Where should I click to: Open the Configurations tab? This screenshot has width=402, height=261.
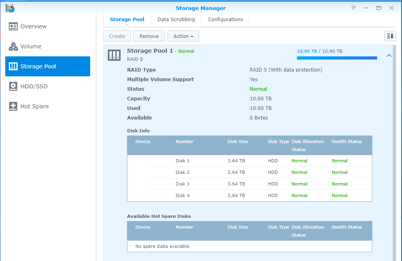click(x=225, y=19)
